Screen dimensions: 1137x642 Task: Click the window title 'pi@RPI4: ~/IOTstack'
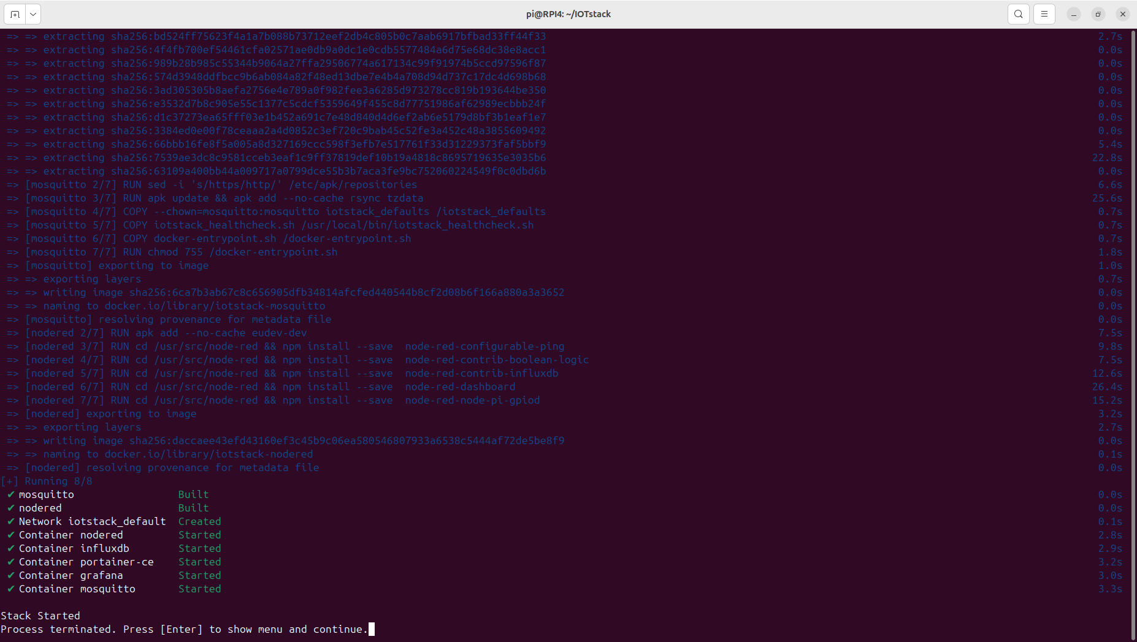(x=568, y=14)
